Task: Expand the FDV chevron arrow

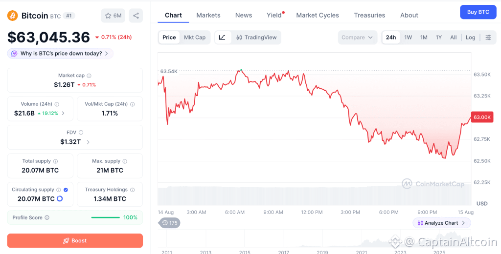Action: point(88,142)
